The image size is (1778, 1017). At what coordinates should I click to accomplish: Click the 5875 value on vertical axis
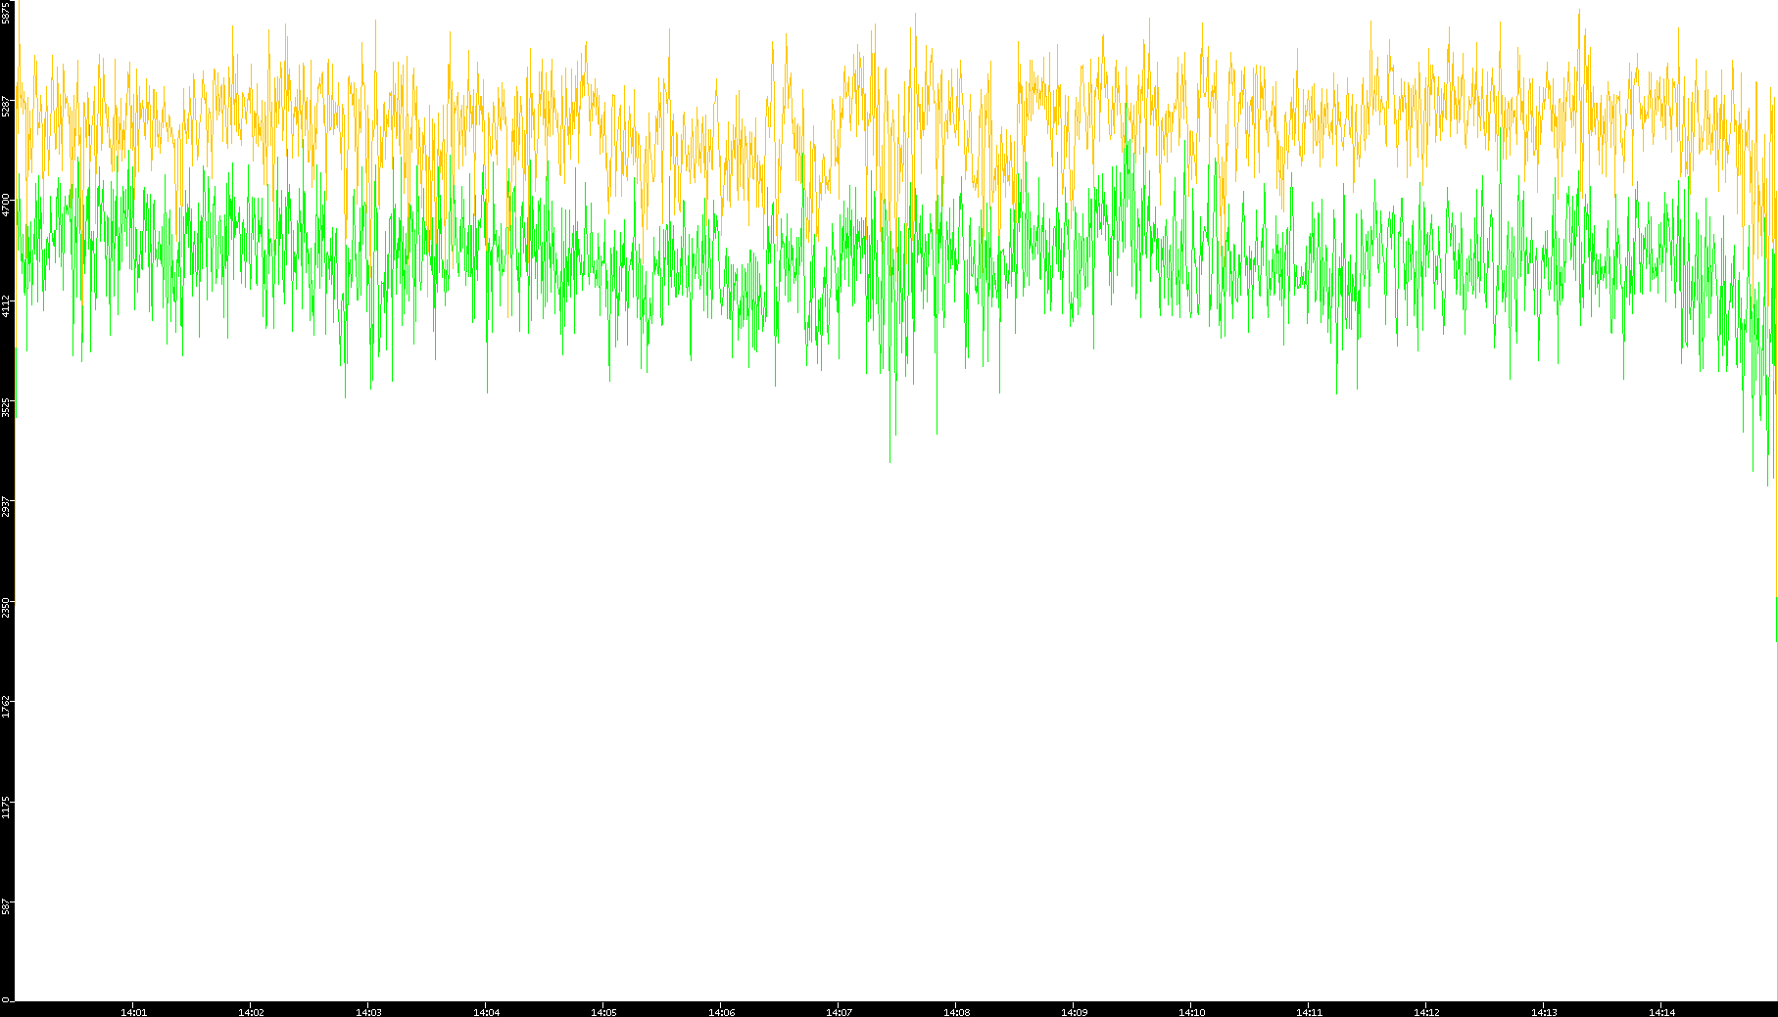tap(6, 12)
